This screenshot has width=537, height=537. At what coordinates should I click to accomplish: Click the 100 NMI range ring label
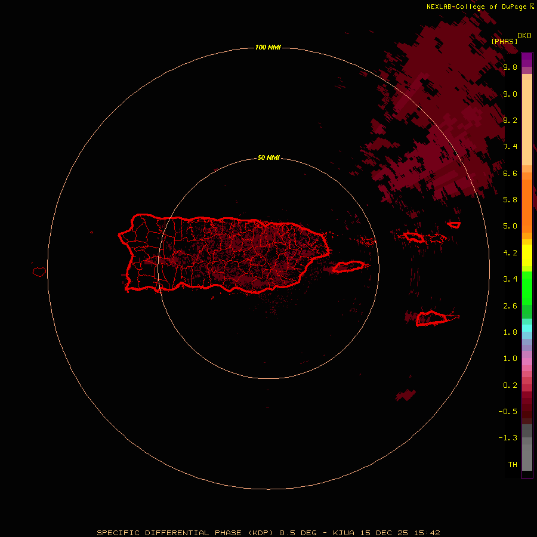pyautogui.click(x=268, y=47)
